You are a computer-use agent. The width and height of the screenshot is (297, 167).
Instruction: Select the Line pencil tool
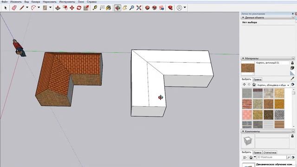coord(22,8)
